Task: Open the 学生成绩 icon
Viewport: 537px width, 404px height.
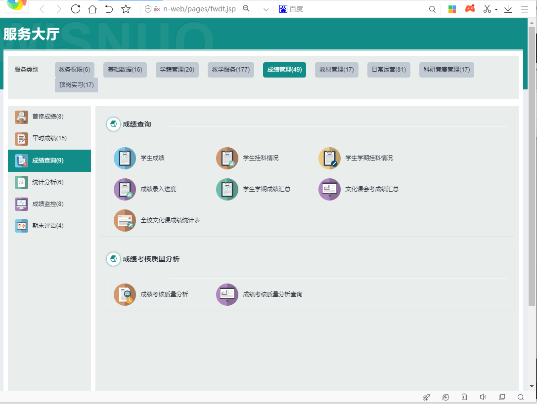Action: pos(125,158)
